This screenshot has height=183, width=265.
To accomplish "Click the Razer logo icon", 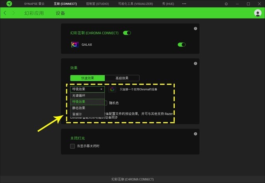I will tap(9, 4).
